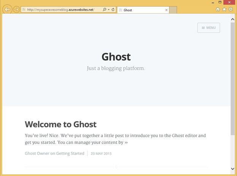Viewport: 237px width, 176px height.
Task: Open Favorites star icon
Action: click(x=224, y=9)
